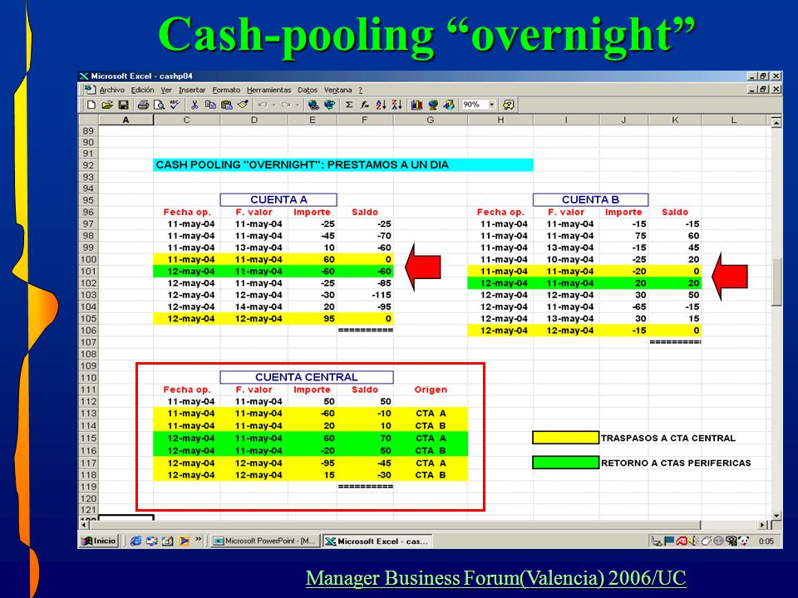This screenshot has width=798, height=598.
Task: Expand the Undo history dropdown arrow
Action: click(273, 105)
